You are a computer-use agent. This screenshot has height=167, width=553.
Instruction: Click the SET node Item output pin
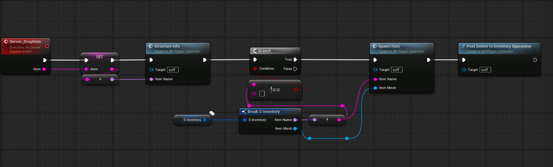112,69
